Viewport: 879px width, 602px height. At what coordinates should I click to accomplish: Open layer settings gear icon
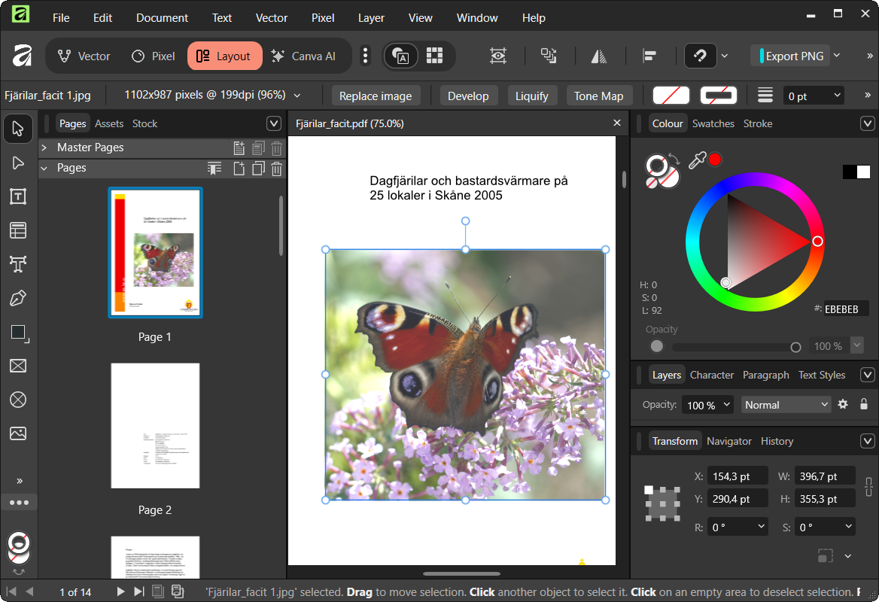pos(843,404)
